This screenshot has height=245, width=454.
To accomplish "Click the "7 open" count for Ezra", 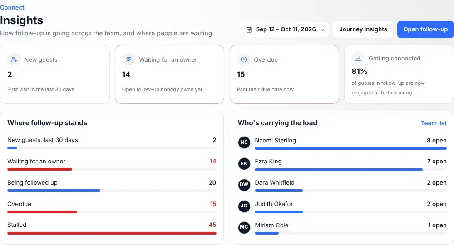I will pyautogui.click(x=437, y=162).
